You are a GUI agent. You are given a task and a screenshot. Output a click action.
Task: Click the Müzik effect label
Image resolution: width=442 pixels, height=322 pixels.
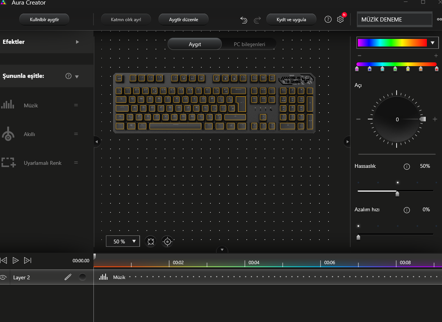(x=31, y=105)
